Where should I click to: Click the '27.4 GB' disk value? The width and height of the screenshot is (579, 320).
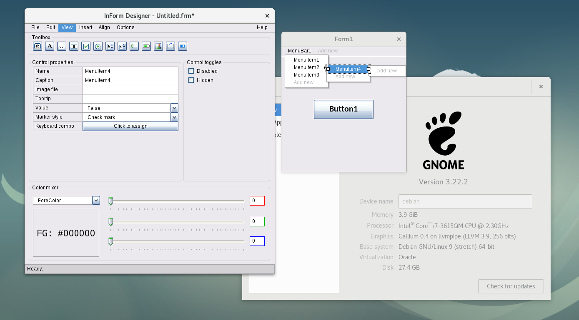pos(409,268)
